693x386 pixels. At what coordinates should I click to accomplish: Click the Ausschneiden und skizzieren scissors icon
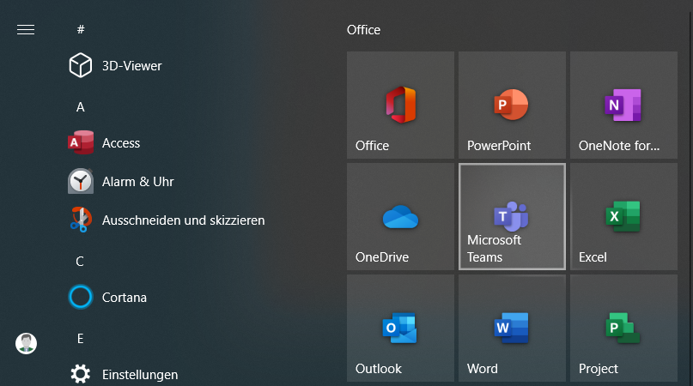point(81,220)
